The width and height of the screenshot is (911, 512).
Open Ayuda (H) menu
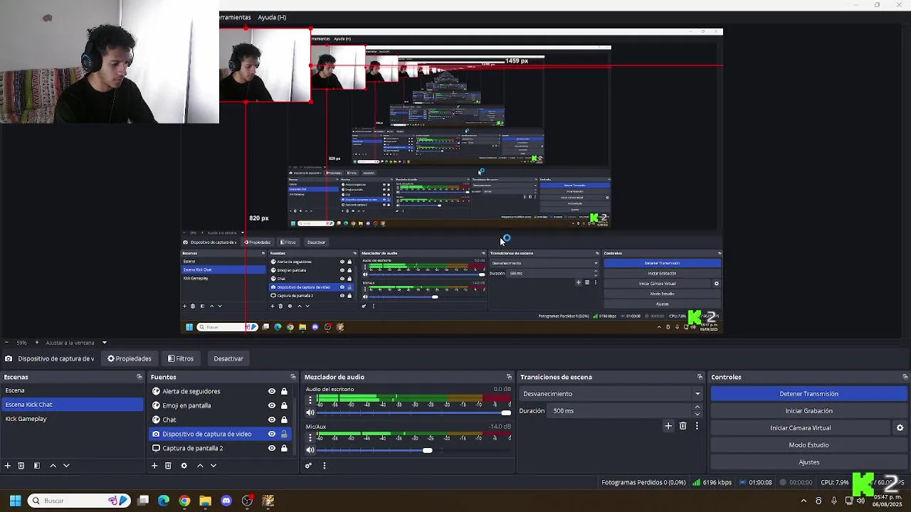coord(272,17)
